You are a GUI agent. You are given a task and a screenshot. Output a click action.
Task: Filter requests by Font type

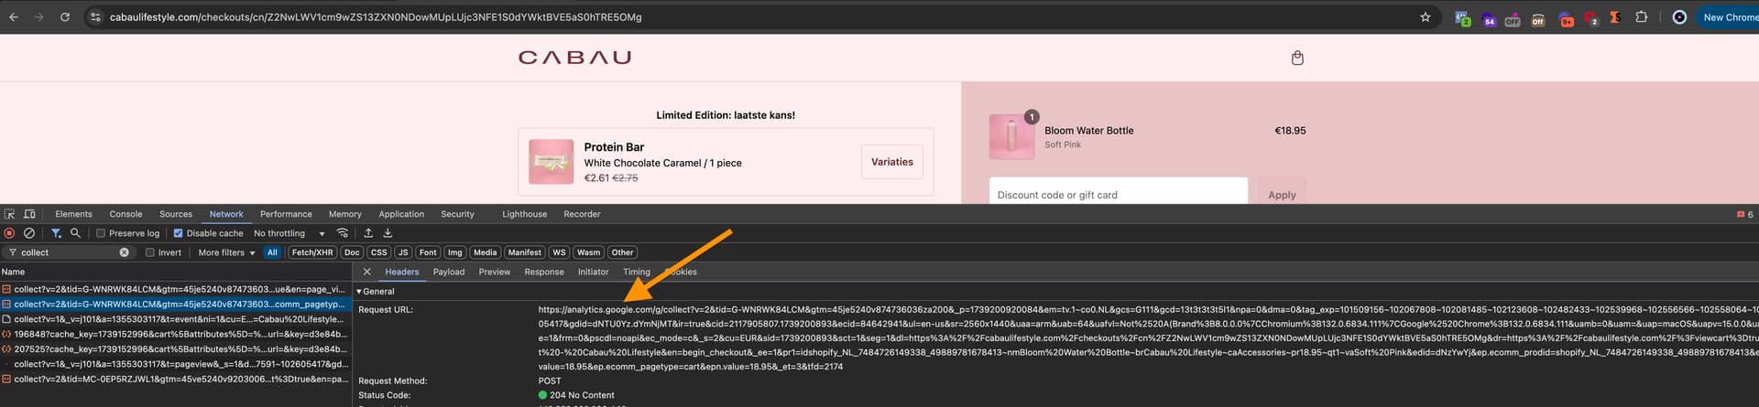pyautogui.click(x=428, y=252)
